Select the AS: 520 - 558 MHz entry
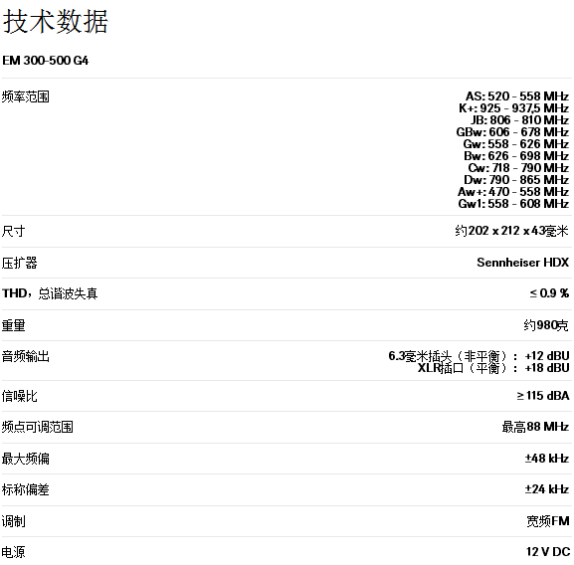Viewport: 574px width, 565px height. (x=517, y=96)
